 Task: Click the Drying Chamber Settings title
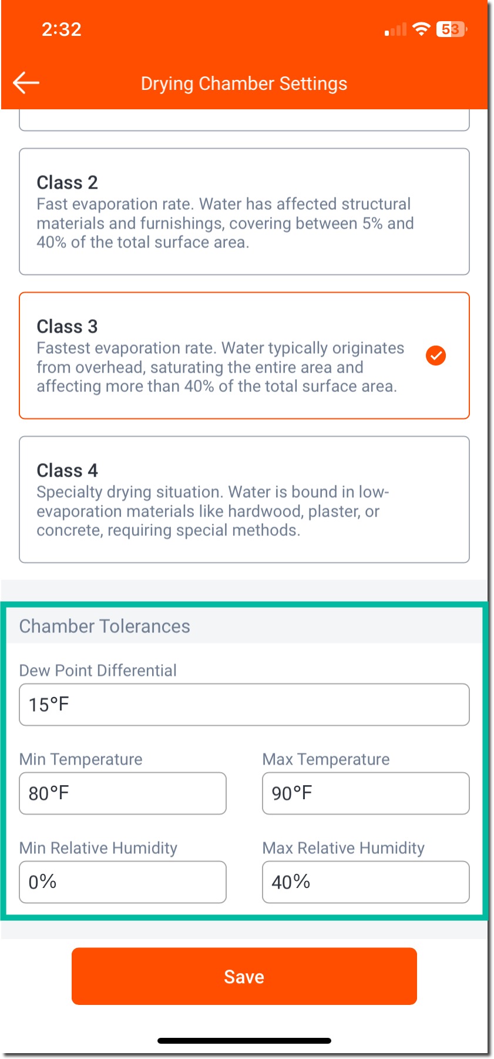click(x=244, y=83)
